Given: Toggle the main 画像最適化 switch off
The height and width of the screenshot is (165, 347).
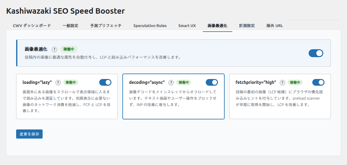Looking at the screenshot, I should click(x=316, y=53).
